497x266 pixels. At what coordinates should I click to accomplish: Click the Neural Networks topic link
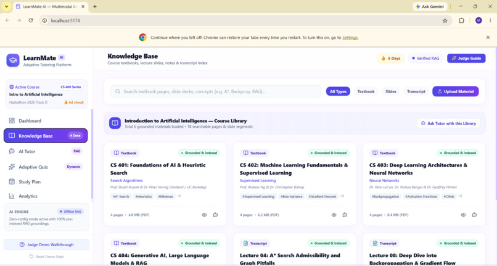(x=384, y=180)
